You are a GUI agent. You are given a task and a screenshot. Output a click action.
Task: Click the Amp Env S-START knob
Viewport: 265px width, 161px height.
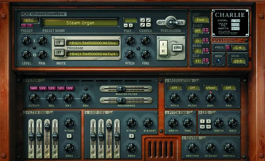[x=148, y=123]
